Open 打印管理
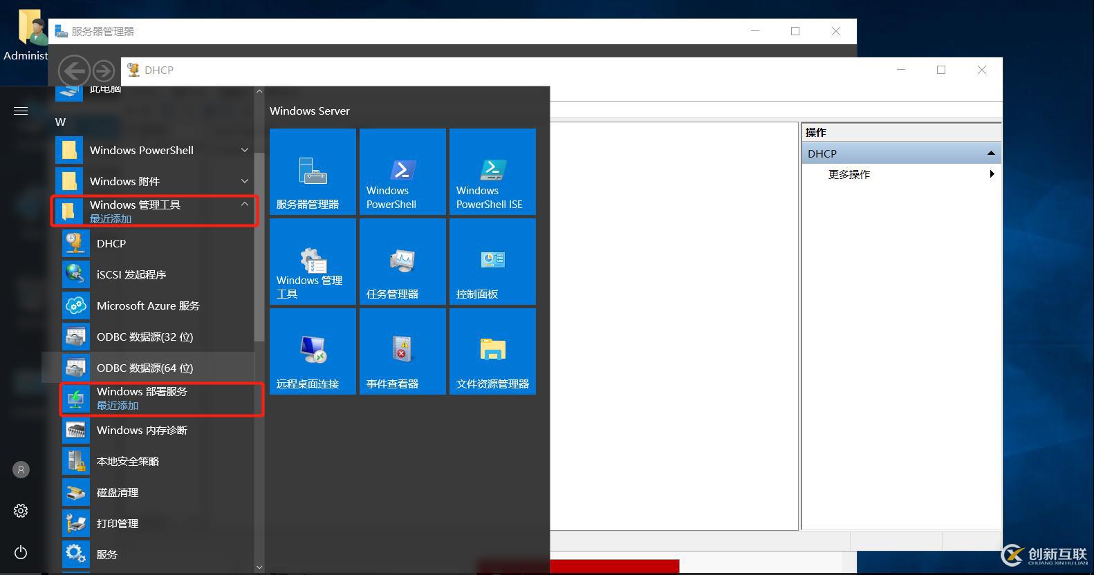The width and height of the screenshot is (1094, 575). click(155, 523)
